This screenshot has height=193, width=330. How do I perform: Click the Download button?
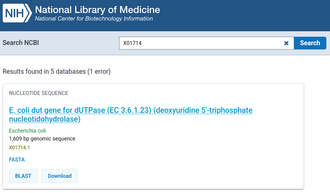[60, 176]
